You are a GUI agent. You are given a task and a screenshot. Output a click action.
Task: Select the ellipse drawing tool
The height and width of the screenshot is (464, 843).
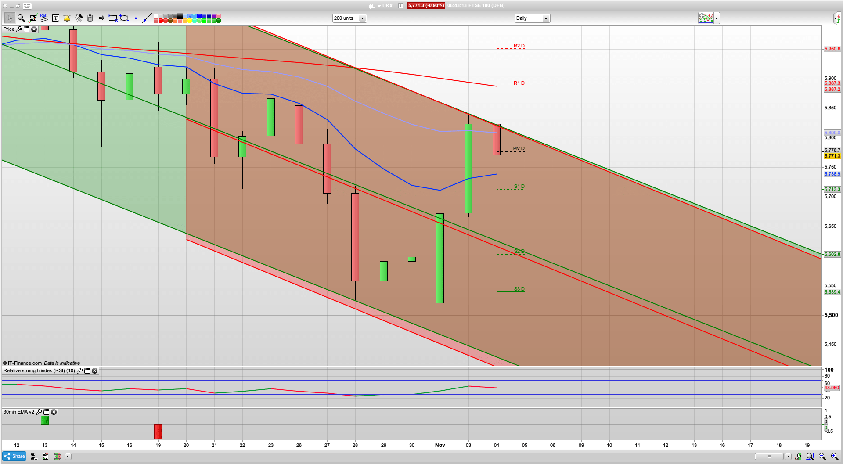click(123, 18)
